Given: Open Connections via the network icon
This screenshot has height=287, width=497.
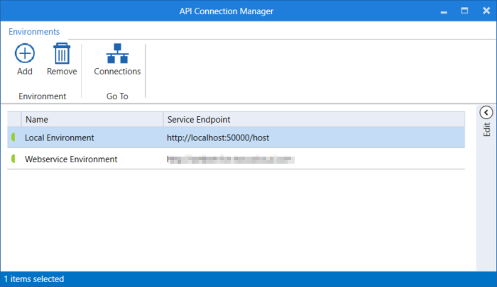Looking at the screenshot, I should pyautogui.click(x=117, y=54).
